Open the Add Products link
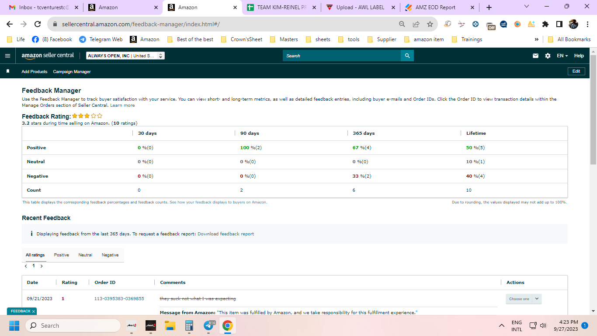The width and height of the screenshot is (597, 336). pos(35,71)
